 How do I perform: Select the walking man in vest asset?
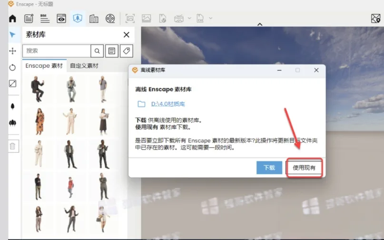(70, 154)
